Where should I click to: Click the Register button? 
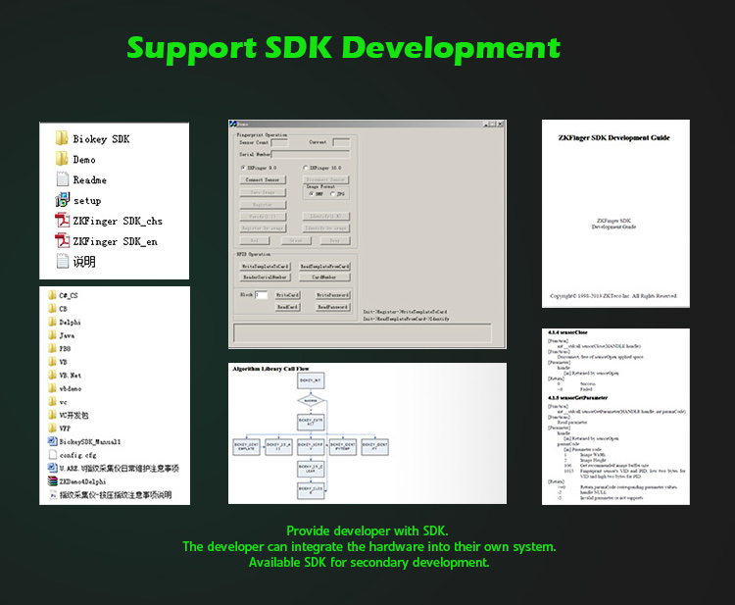263,205
